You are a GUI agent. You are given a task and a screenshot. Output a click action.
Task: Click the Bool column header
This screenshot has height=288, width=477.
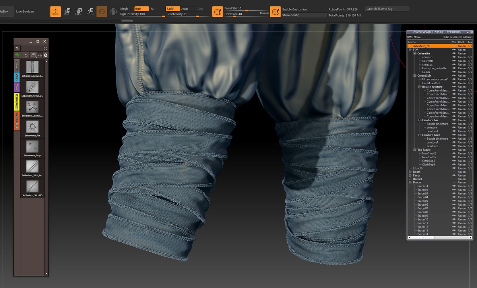[x=461, y=42]
